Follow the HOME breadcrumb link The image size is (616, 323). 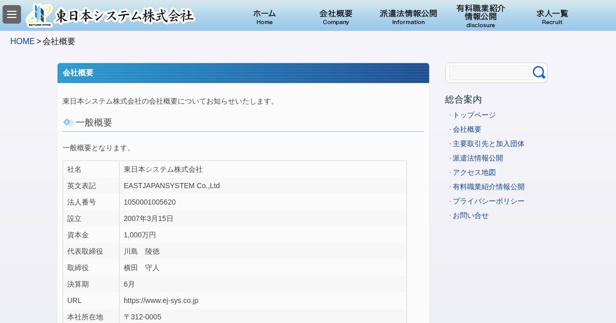[x=23, y=42]
